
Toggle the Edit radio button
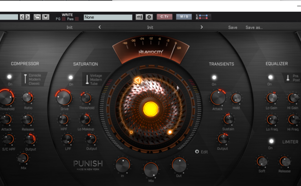197,152
